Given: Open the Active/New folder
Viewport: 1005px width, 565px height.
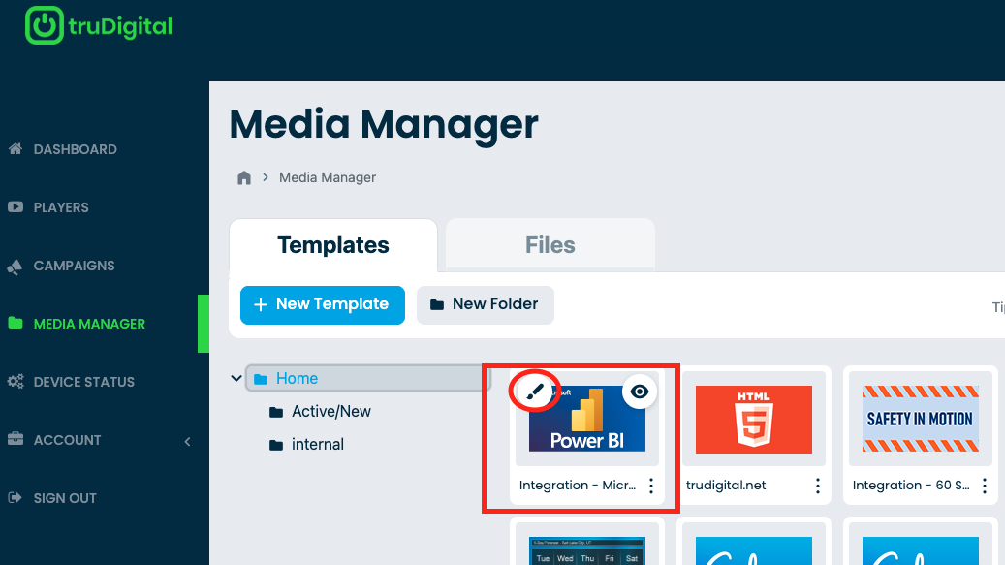Looking at the screenshot, I should point(331,411).
